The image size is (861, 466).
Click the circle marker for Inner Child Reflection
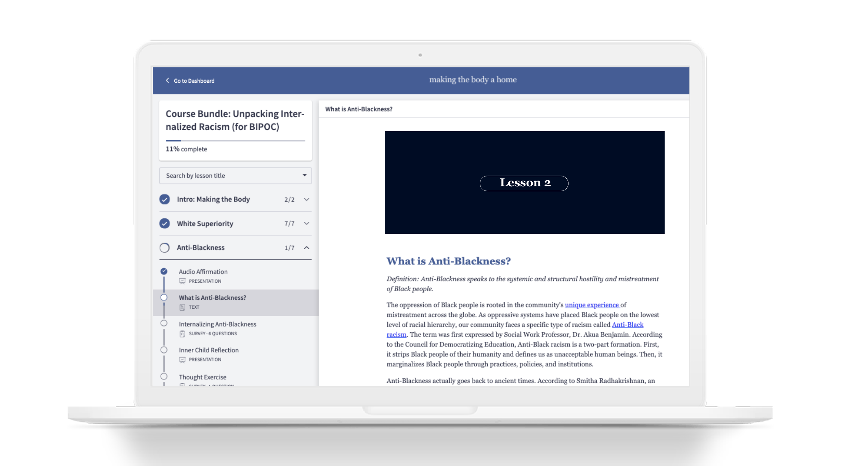pyautogui.click(x=164, y=350)
